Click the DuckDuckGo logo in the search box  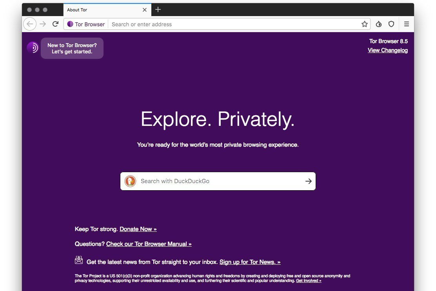[x=130, y=181]
